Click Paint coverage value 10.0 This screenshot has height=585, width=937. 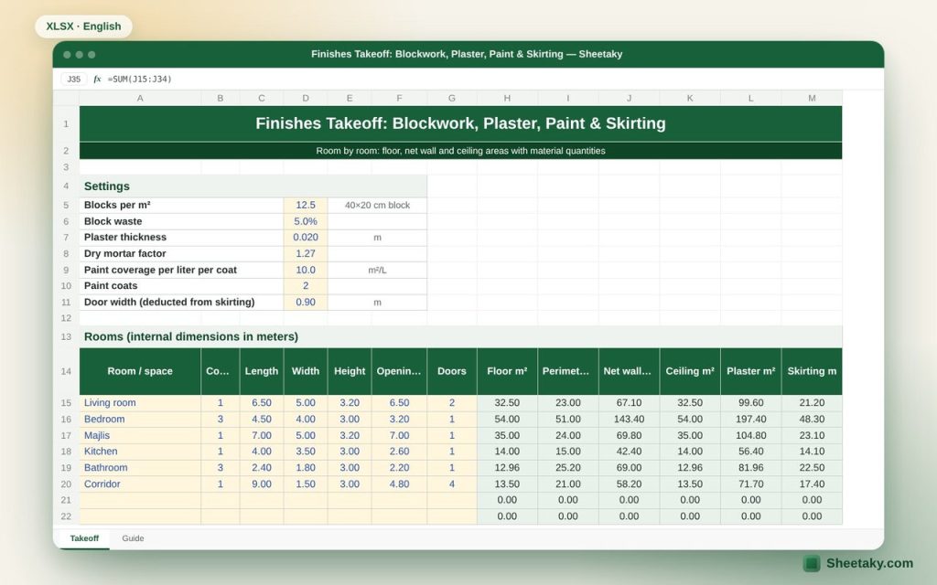[x=306, y=270]
